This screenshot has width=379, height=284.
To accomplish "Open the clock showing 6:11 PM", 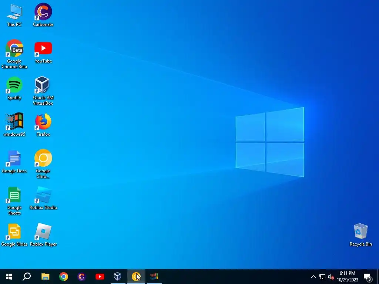I will (x=347, y=277).
